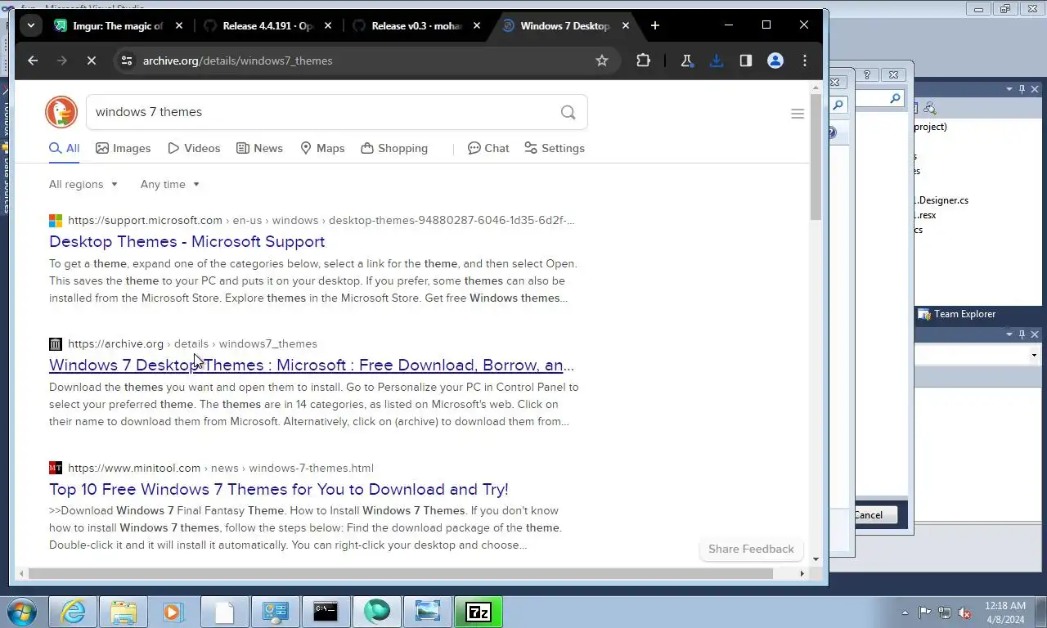Click the forward navigation arrow
This screenshot has width=1047, height=628.
[x=62, y=61]
